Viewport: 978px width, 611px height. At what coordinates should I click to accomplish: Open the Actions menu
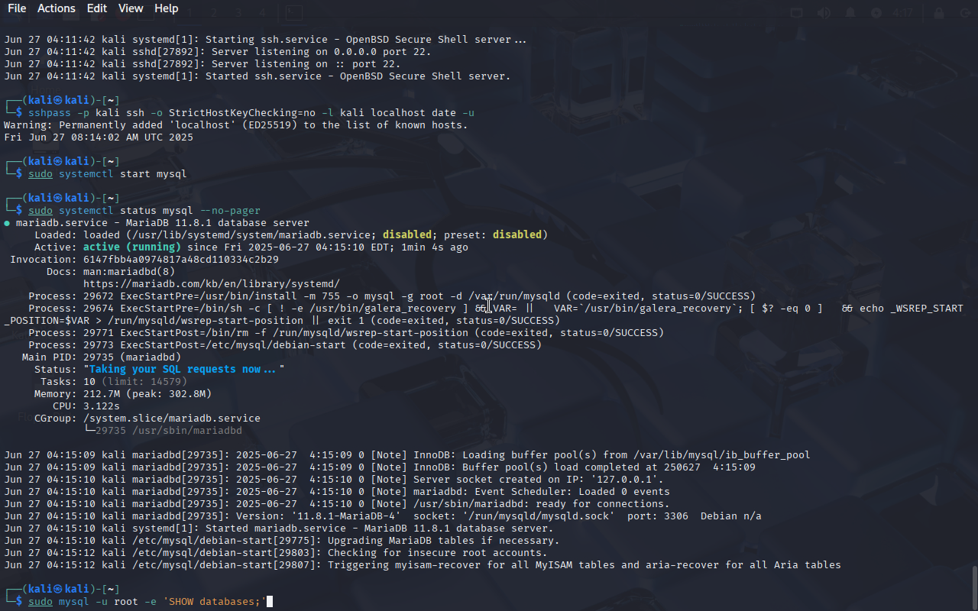tap(57, 8)
